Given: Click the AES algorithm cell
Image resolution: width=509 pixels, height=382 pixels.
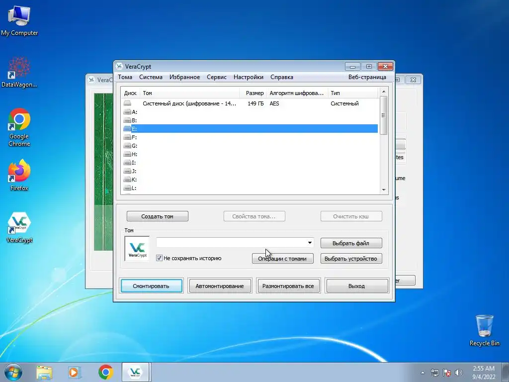Looking at the screenshot, I should click(274, 103).
